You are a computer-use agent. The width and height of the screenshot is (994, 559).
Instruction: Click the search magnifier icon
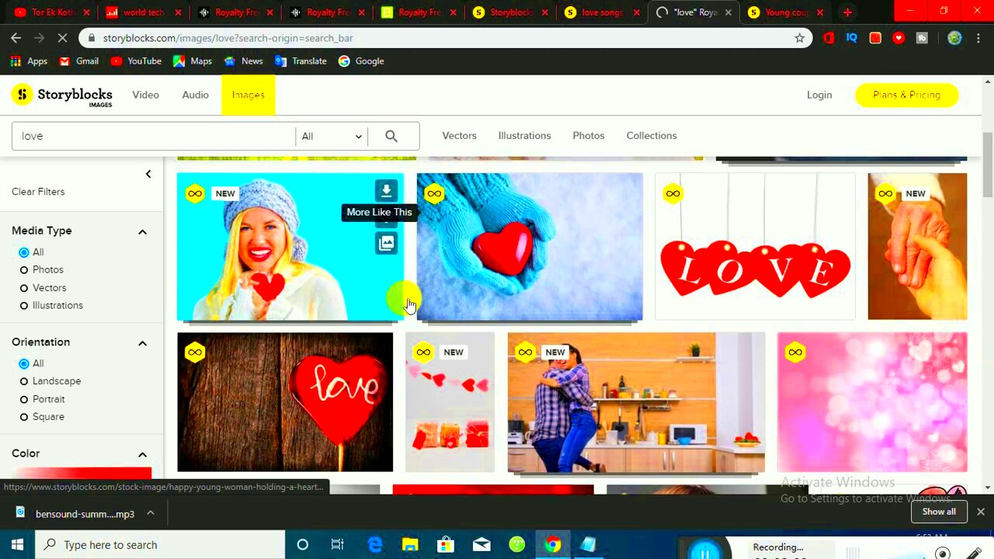(391, 136)
